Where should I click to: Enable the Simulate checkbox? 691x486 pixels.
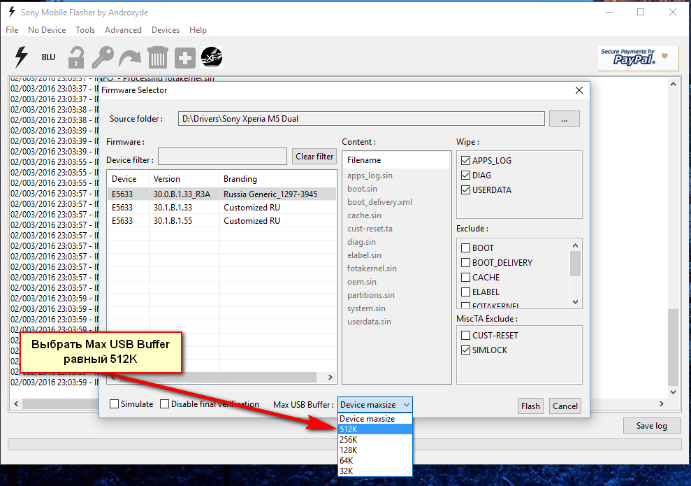[115, 404]
